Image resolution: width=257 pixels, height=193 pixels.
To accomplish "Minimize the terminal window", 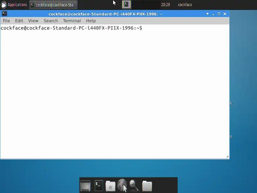I will (x=213, y=14).
